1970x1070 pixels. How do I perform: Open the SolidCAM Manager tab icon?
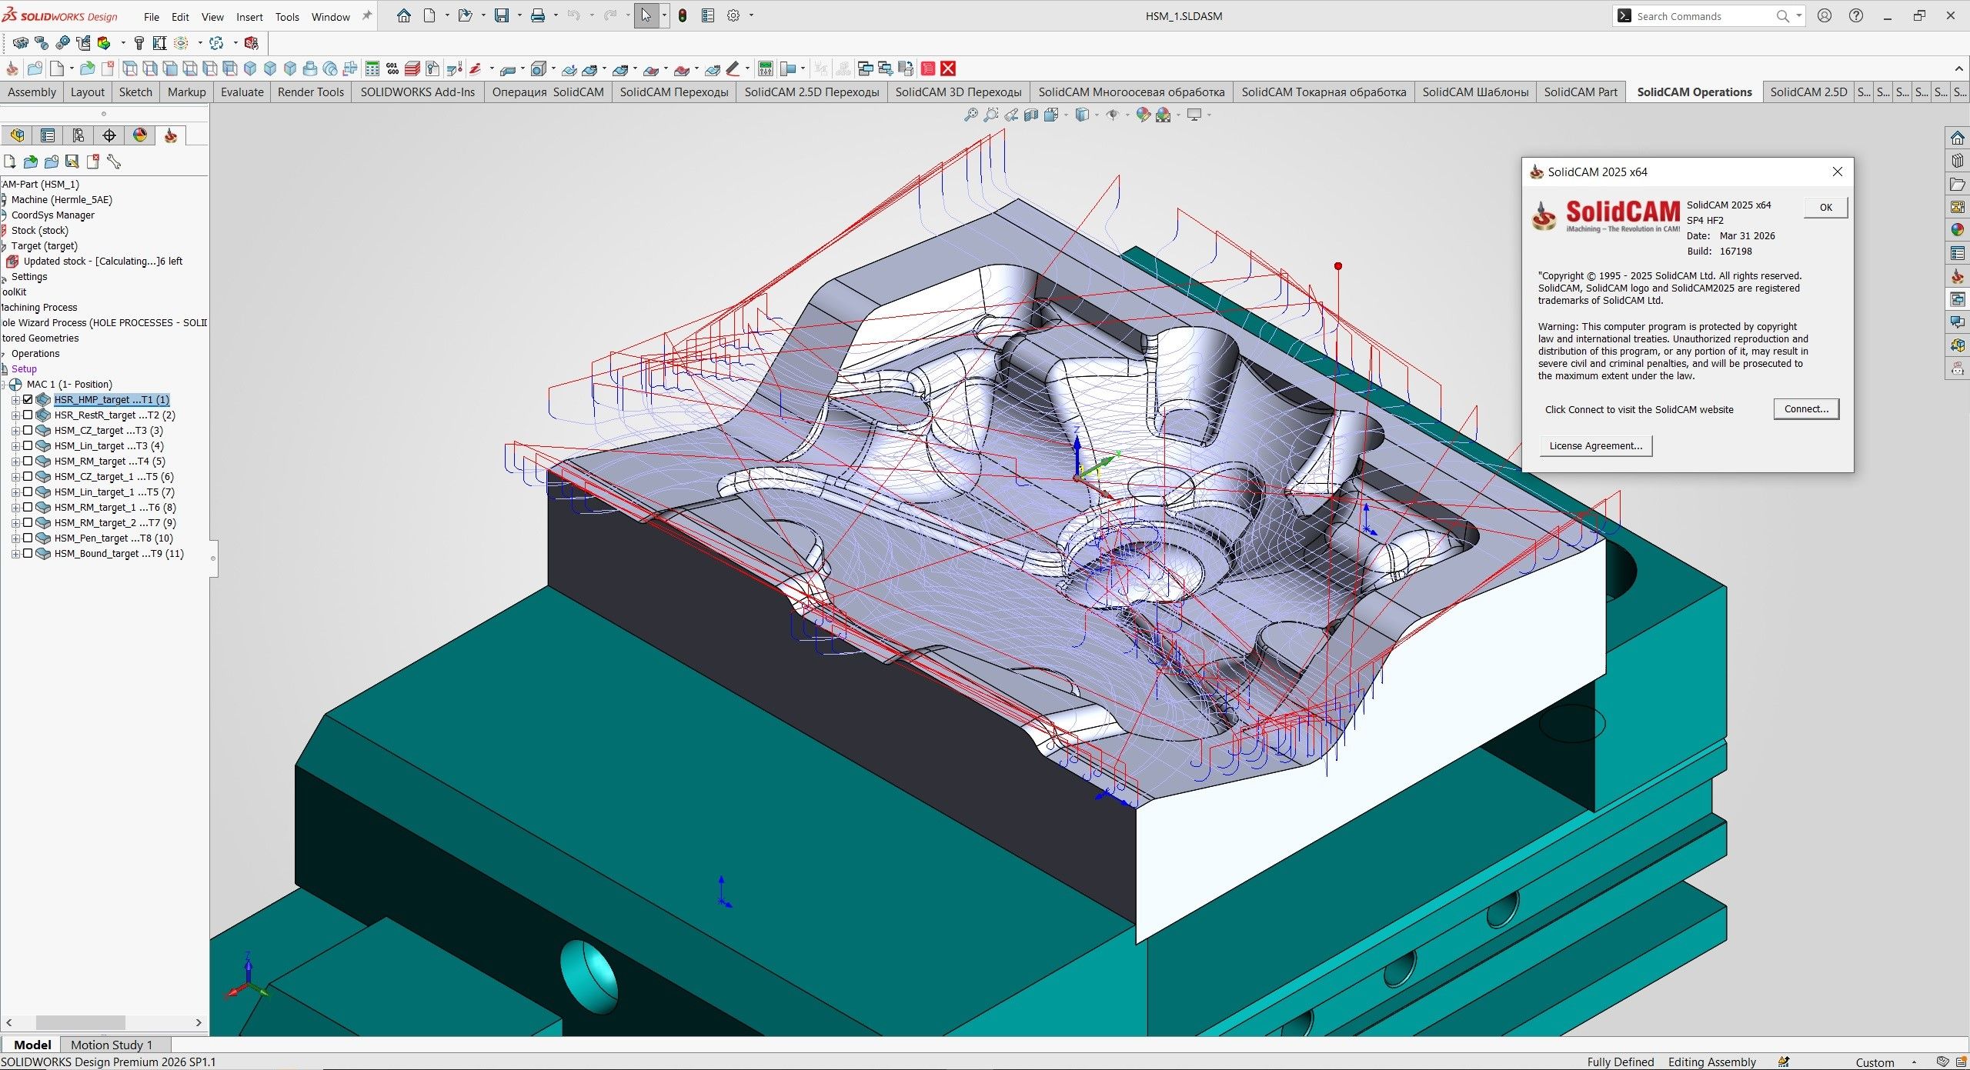tap(171, 135)
